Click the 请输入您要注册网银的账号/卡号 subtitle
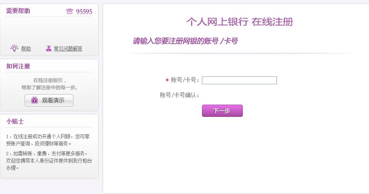The height and width of the screenshot is (194, 369). click(185, 41)
